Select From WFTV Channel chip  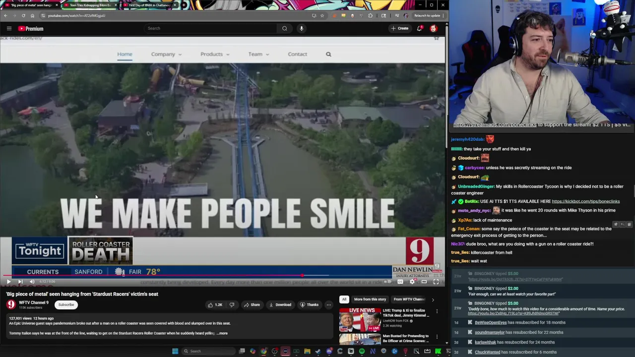tap(409, 299)
